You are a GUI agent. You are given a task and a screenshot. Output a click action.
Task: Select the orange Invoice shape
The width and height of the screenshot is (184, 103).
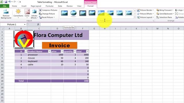tap(60, 45)
